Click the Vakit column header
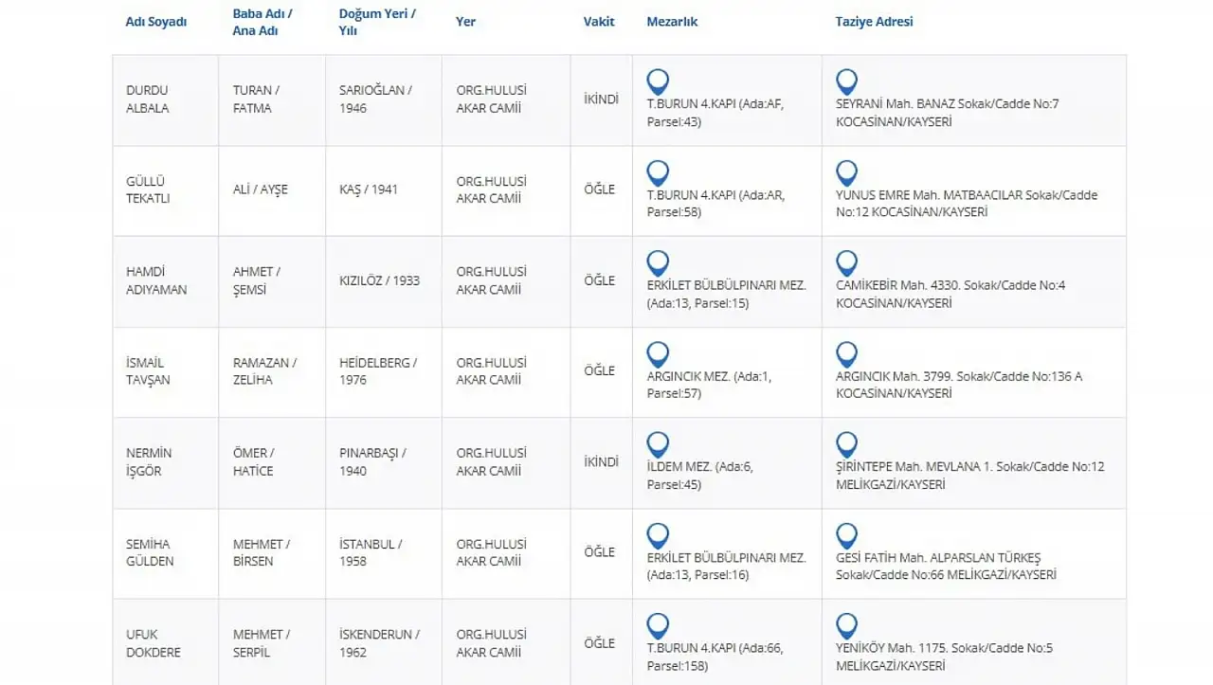This screenshot has height=685, width=1213. pyautogui.click(x=599, y=22)
